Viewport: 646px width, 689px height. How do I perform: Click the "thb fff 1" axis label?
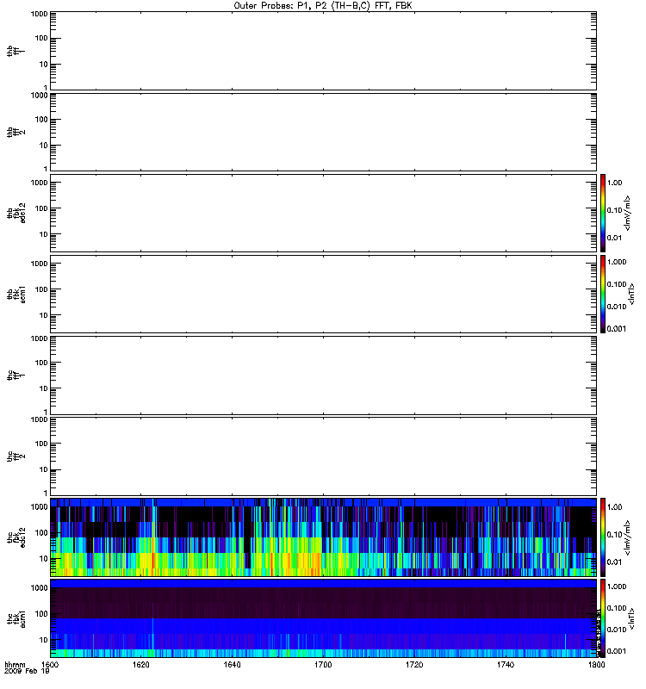[16, 51]
